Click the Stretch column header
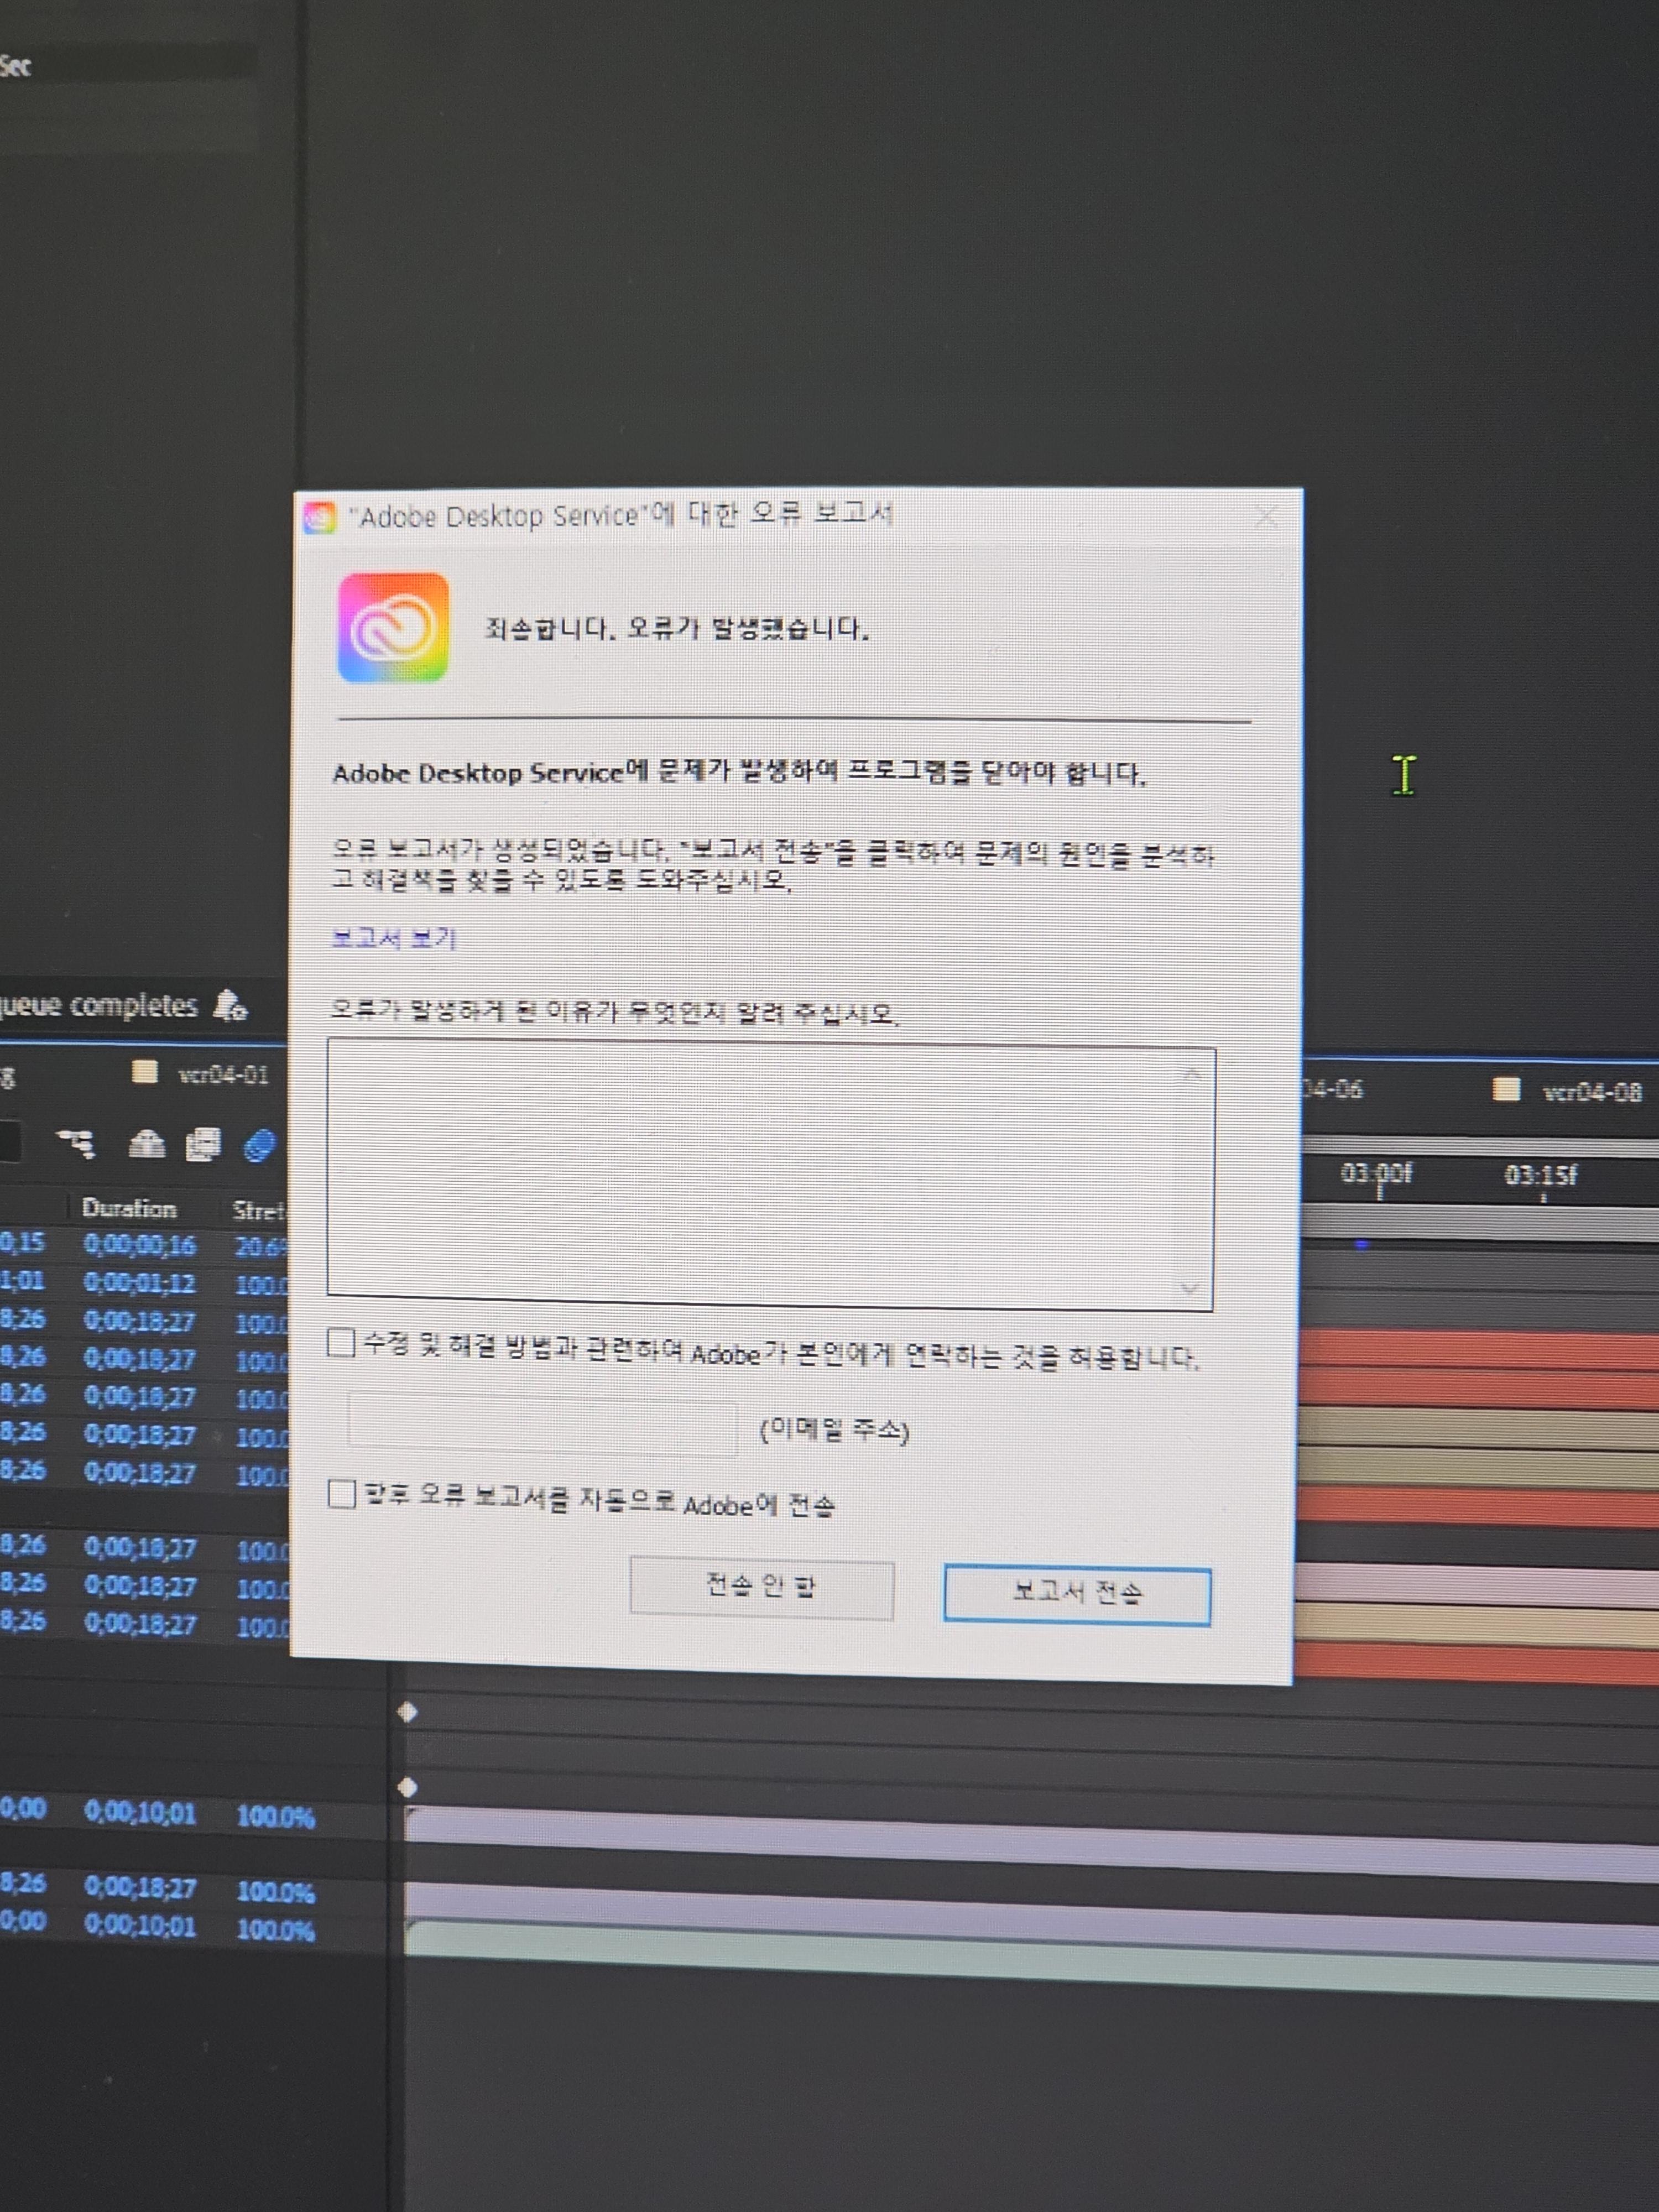 pos(259,1210)
